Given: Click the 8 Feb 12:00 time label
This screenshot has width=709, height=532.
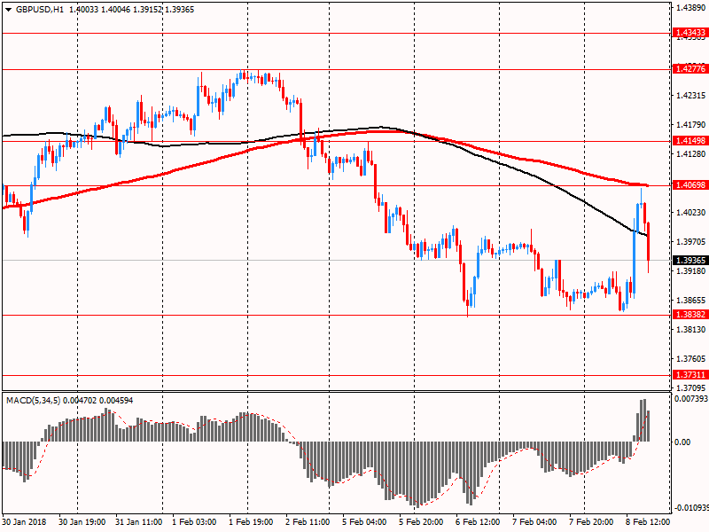Looking at the screenshot, I should pyautogui.click(x=648, y=521).
